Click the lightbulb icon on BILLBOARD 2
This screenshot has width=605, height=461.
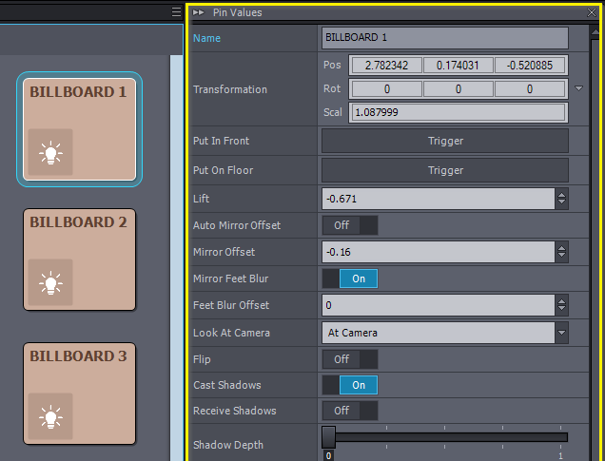point(50,284)
